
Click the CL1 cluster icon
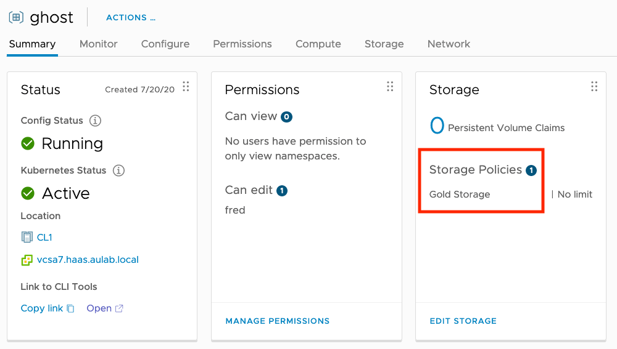[x=27, y=237]
